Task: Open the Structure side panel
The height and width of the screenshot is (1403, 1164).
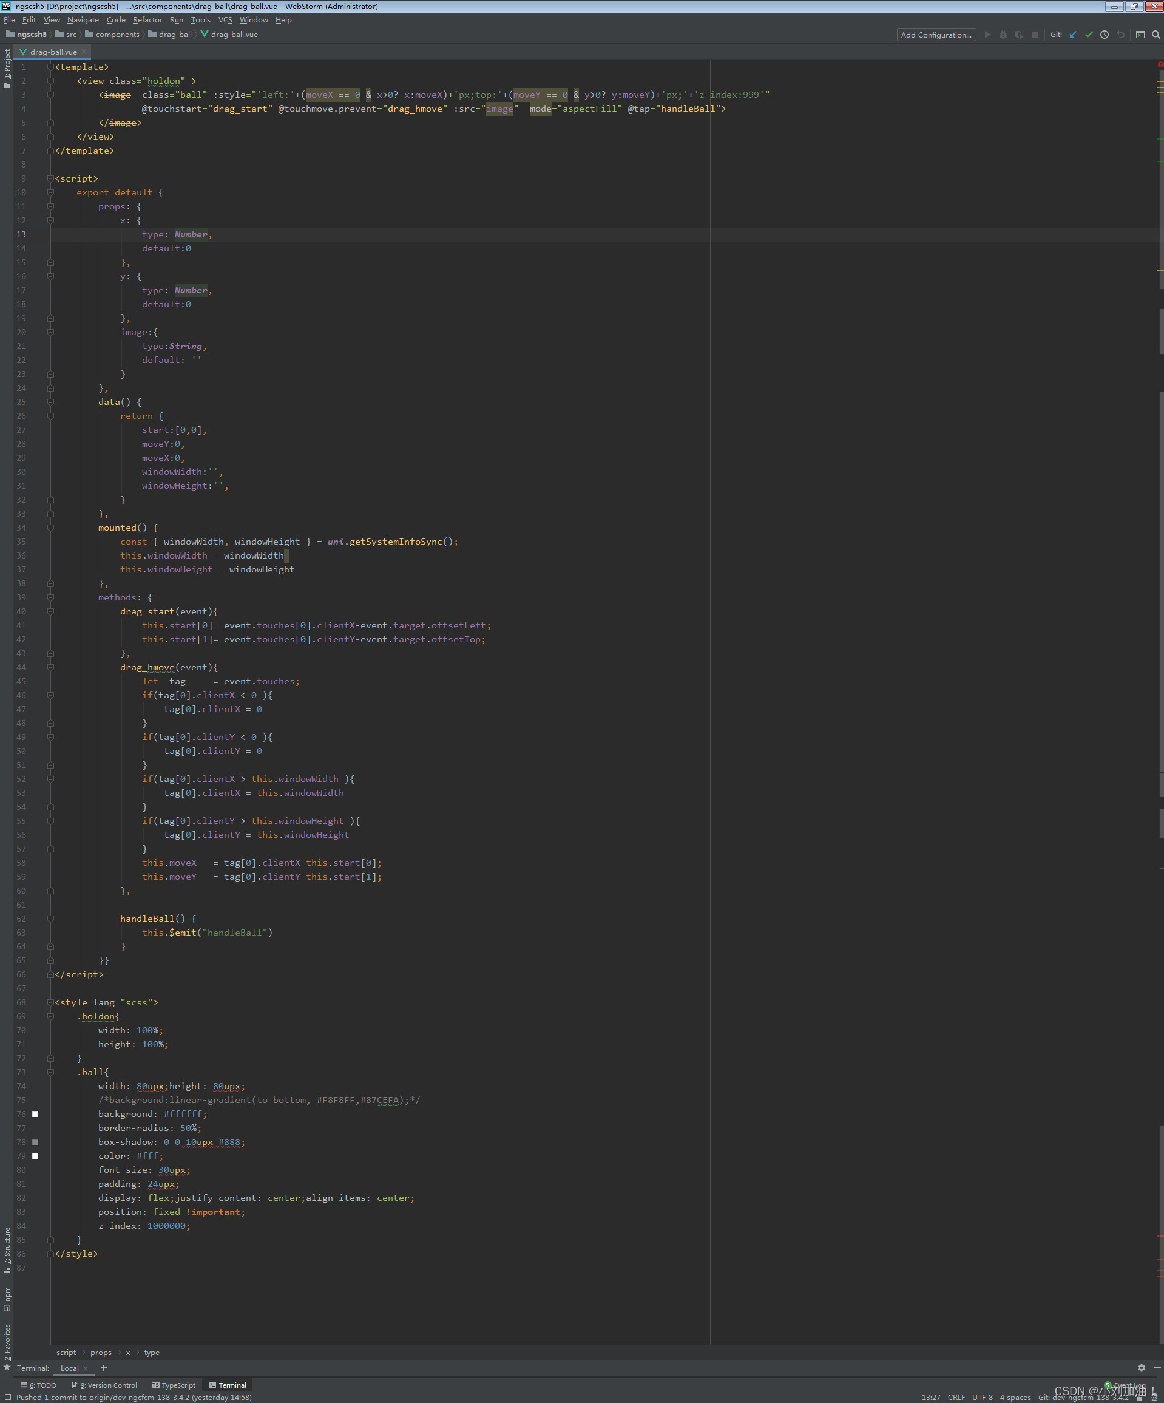Action: 7,1249
